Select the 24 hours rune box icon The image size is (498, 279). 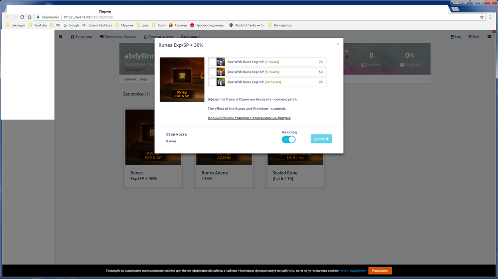tap(221, 82)
